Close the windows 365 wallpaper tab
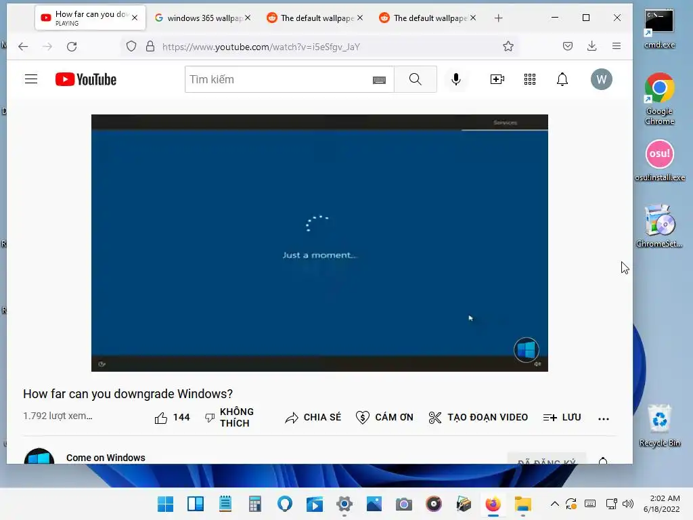The image size is (693, 520). point(248,18)
